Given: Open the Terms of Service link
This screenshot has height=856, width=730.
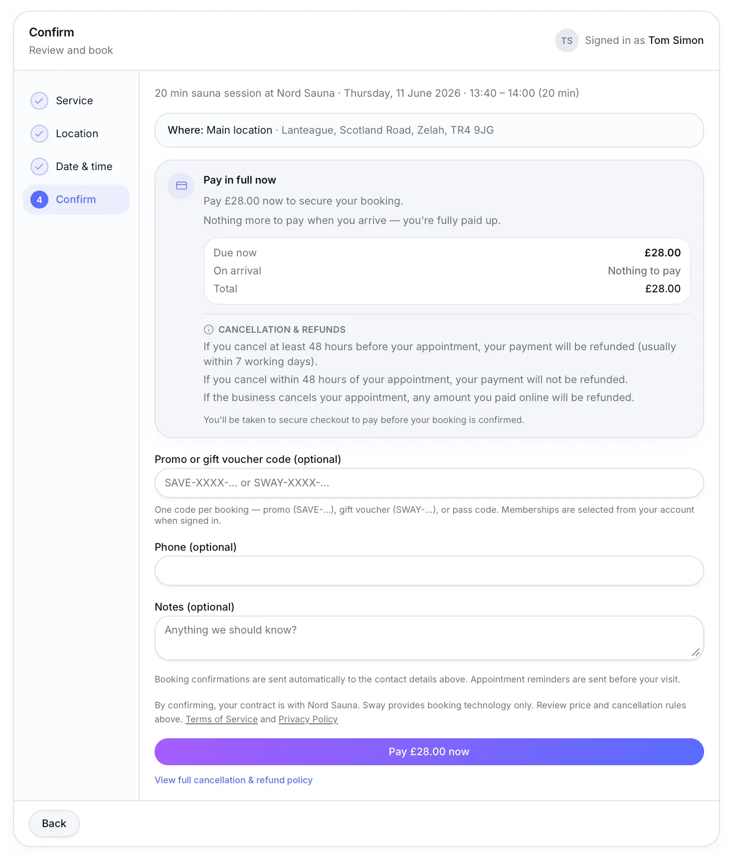Looking at the screenshot, I should tap(221, 719).
